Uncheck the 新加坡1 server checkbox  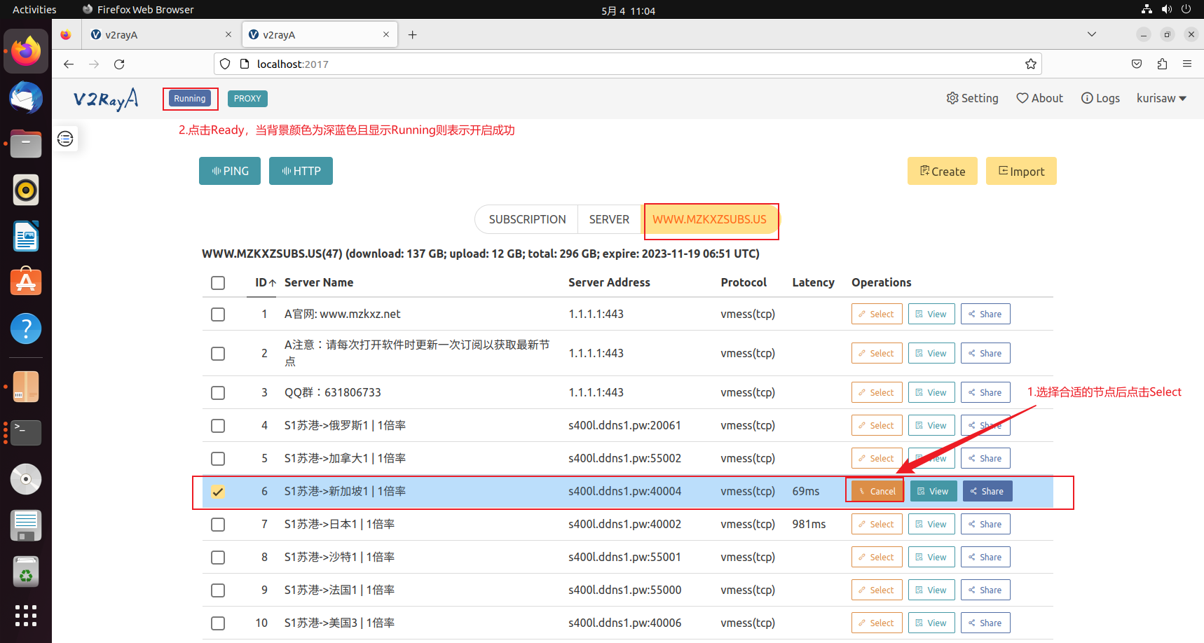pyautogui.click(x=218, y=492)
